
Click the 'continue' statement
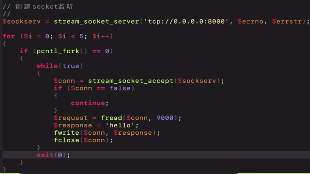click(88, 103)
